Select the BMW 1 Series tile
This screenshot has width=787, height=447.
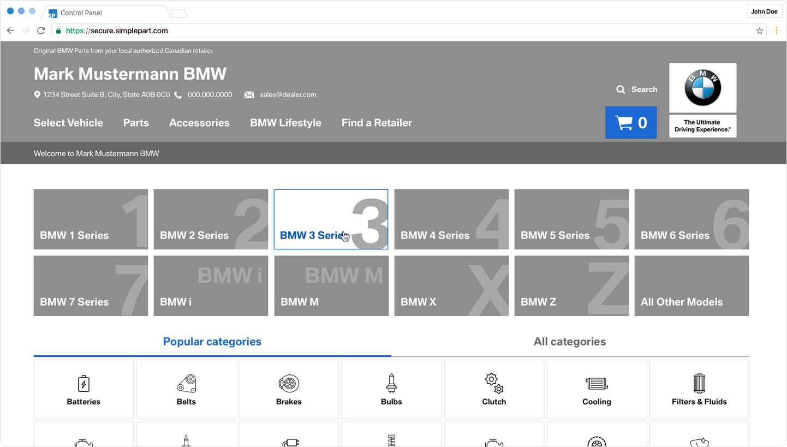point(91,219)
